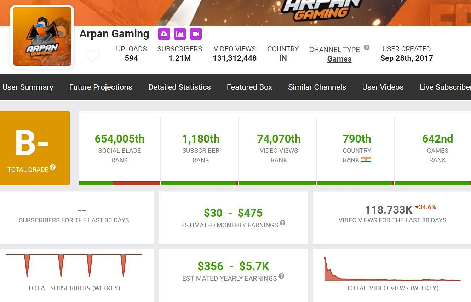This screenshot has height=302, width=471.
Task: Click the B- total grade box
Action: pyautogui.click(x=35, y=148)
